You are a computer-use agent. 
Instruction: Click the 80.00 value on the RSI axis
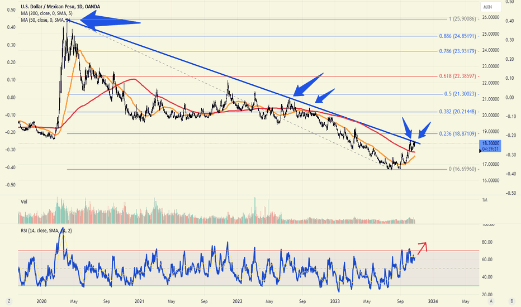click(487, 242)
